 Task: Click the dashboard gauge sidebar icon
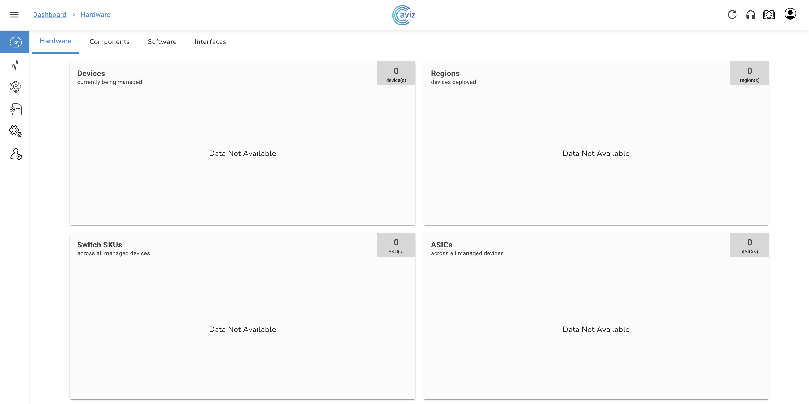point(15,42)
